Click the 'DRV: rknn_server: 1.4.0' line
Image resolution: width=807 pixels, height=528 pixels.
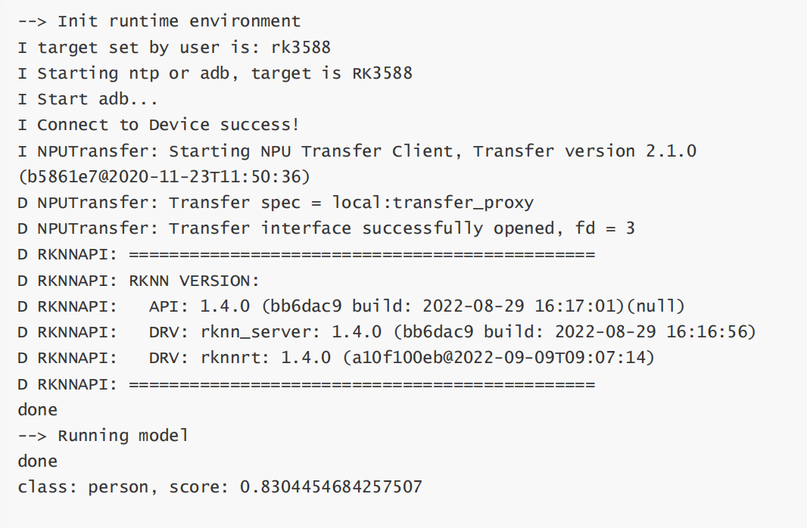[x=387, y=332]
